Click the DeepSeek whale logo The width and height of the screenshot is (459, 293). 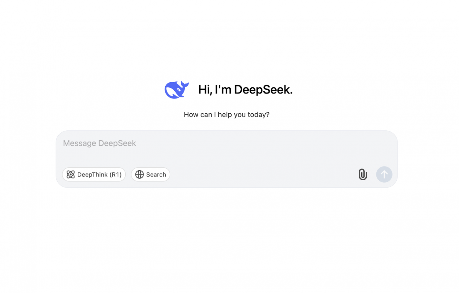[177, 90]
